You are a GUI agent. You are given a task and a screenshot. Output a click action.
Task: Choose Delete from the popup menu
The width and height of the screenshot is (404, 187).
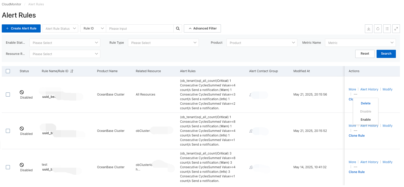pos(366,103)
